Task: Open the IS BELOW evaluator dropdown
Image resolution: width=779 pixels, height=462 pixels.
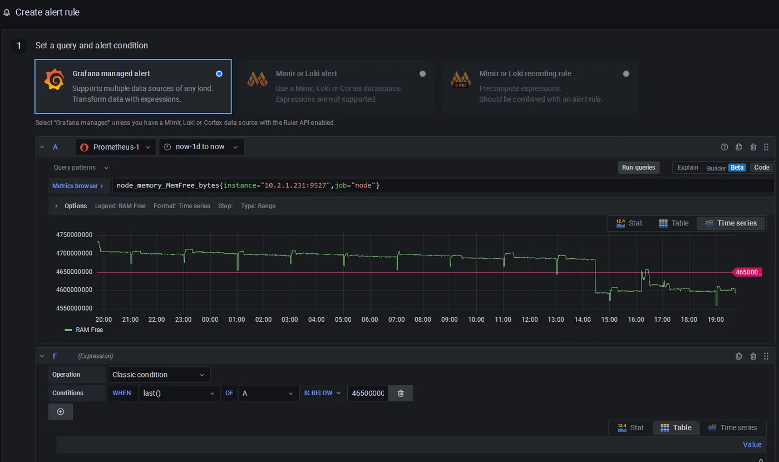Action: tap(322, 393)
